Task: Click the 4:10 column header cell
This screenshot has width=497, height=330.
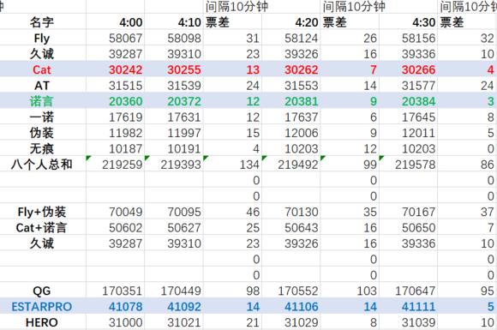Action: click(174, 22)
